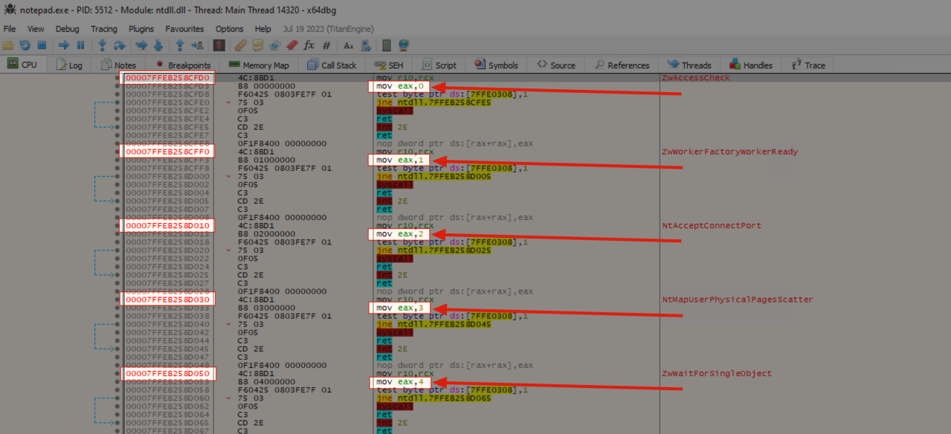The height and width of the screenshot is (434, 951).
Task: Toggle breakpoint dot beside address 00007FFEB258D045
Action: pyautogui.click(x=117, y=349)
